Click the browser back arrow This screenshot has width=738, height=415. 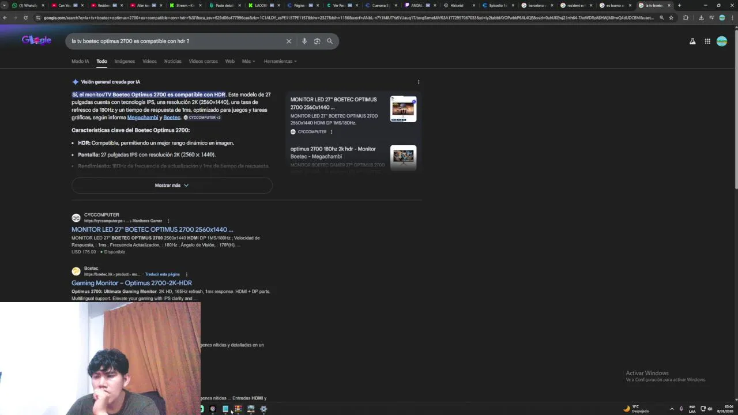click(5, 18)
